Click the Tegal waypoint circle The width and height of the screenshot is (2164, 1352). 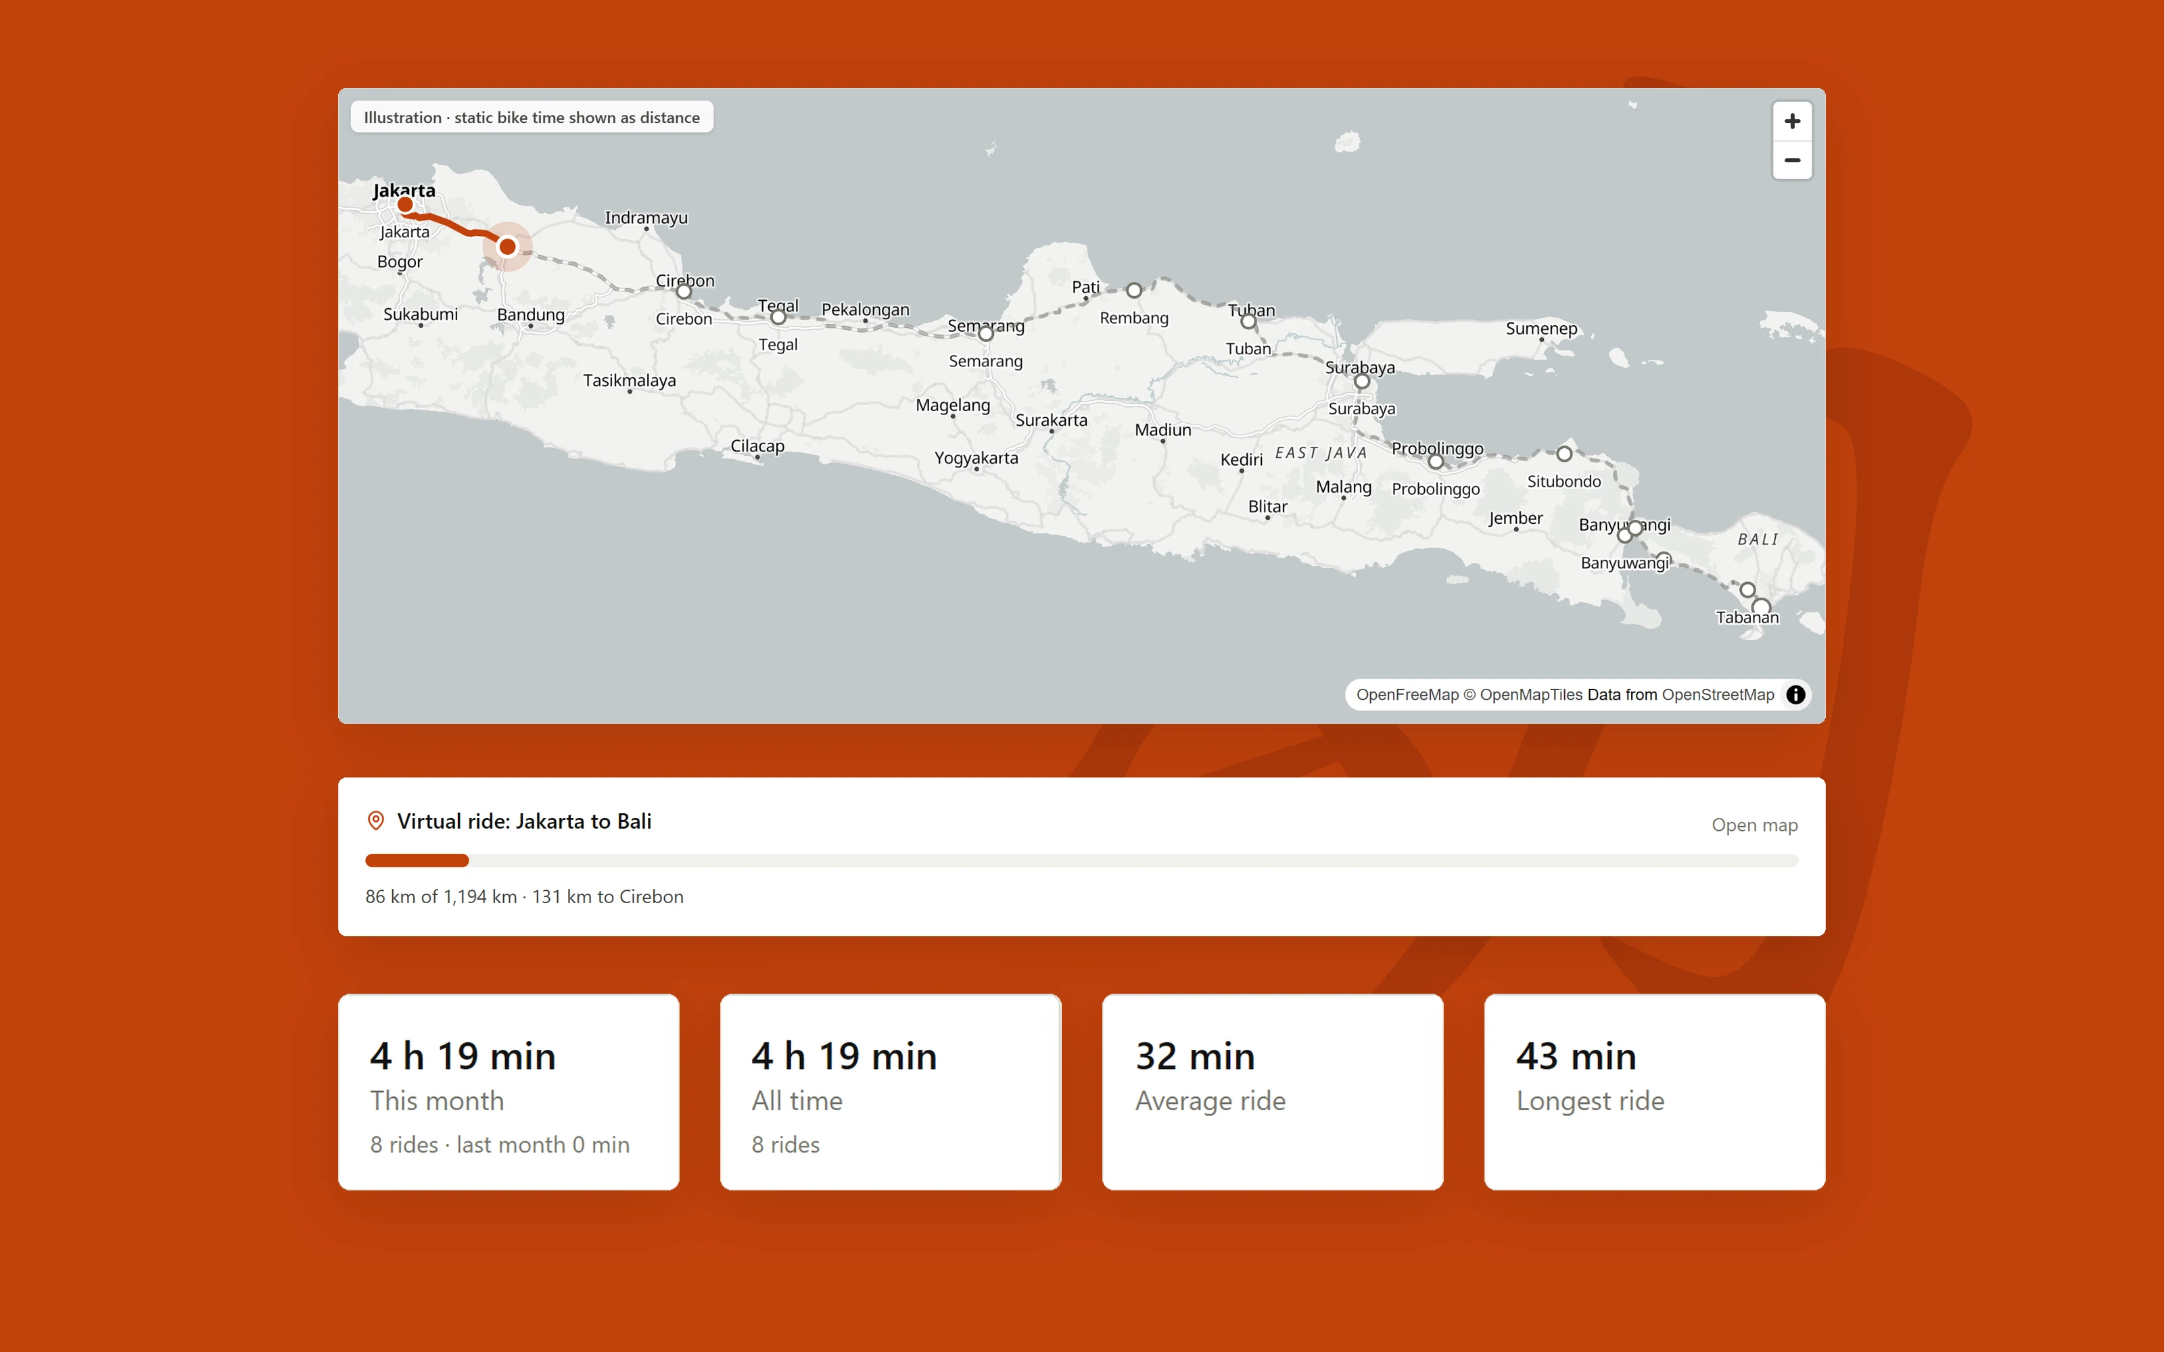pos(778,316)
